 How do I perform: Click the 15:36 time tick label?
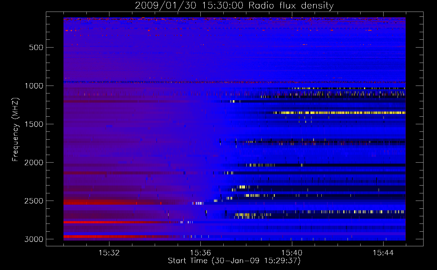(x=200, y=253)
